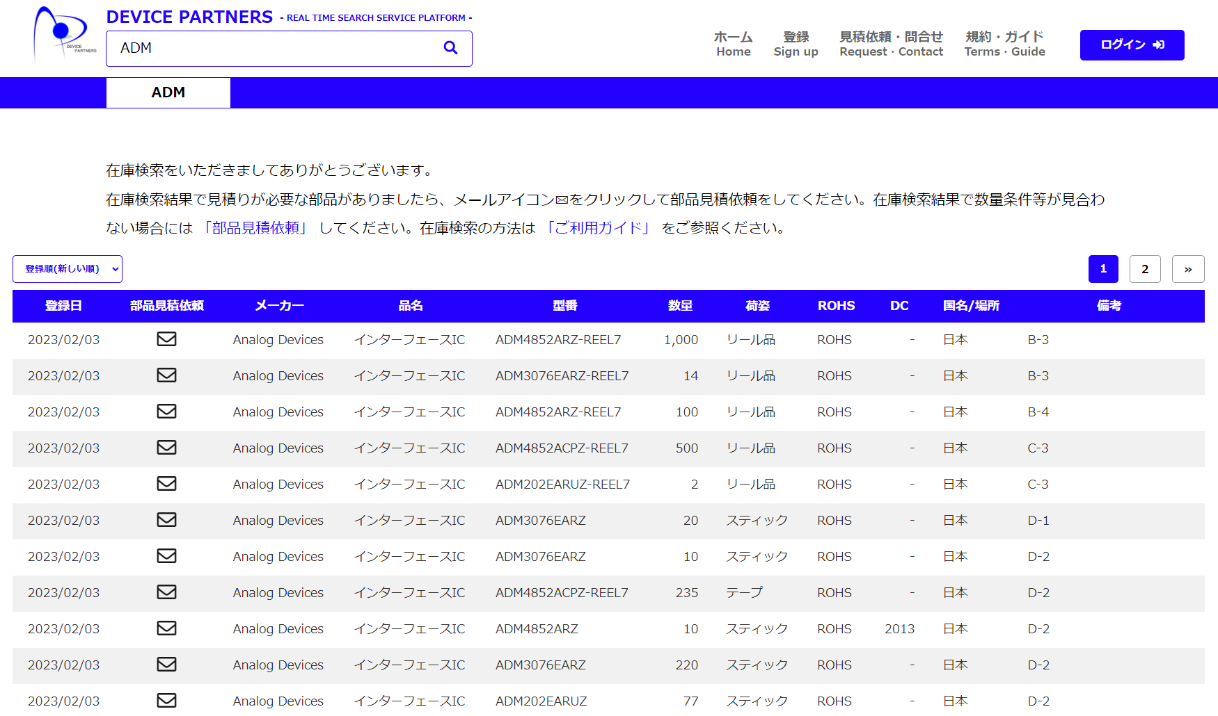This screenshot has height=716, width=1218.
Task: Click the テープ packaging cell
Action: click(744, 593)
